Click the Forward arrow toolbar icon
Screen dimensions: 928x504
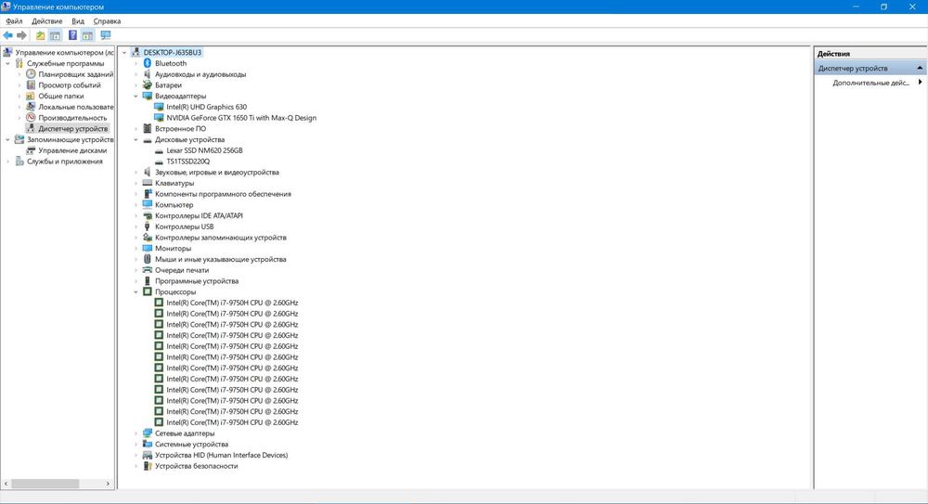point(22,35)
